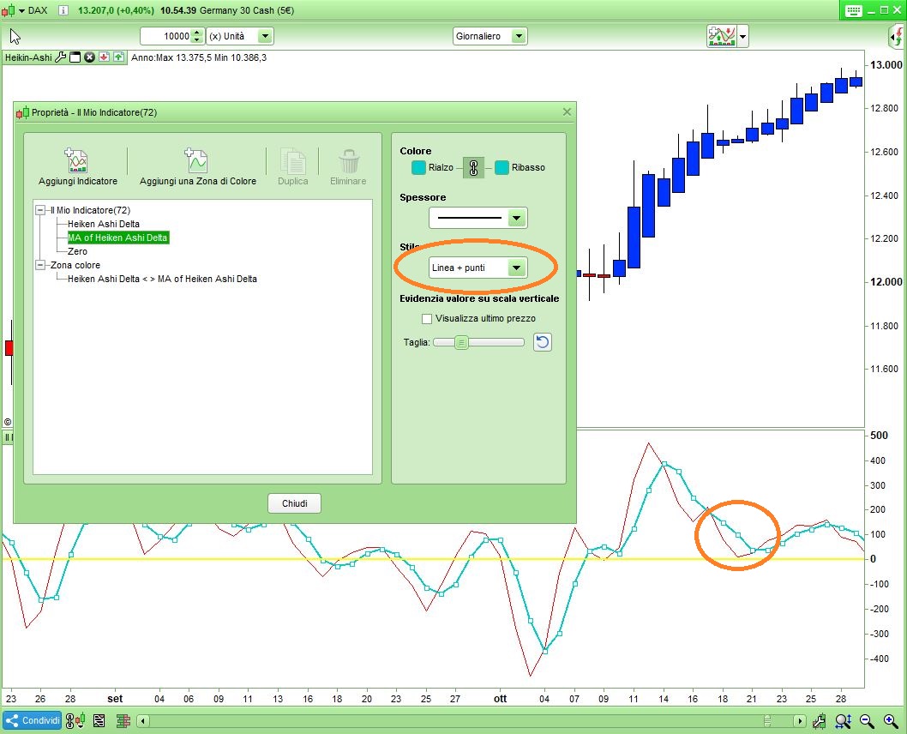Screen dimensions: 907x734
Task: Collapse the Zona colore tree node
Action: pyautogui.click(x=40, y=265)
